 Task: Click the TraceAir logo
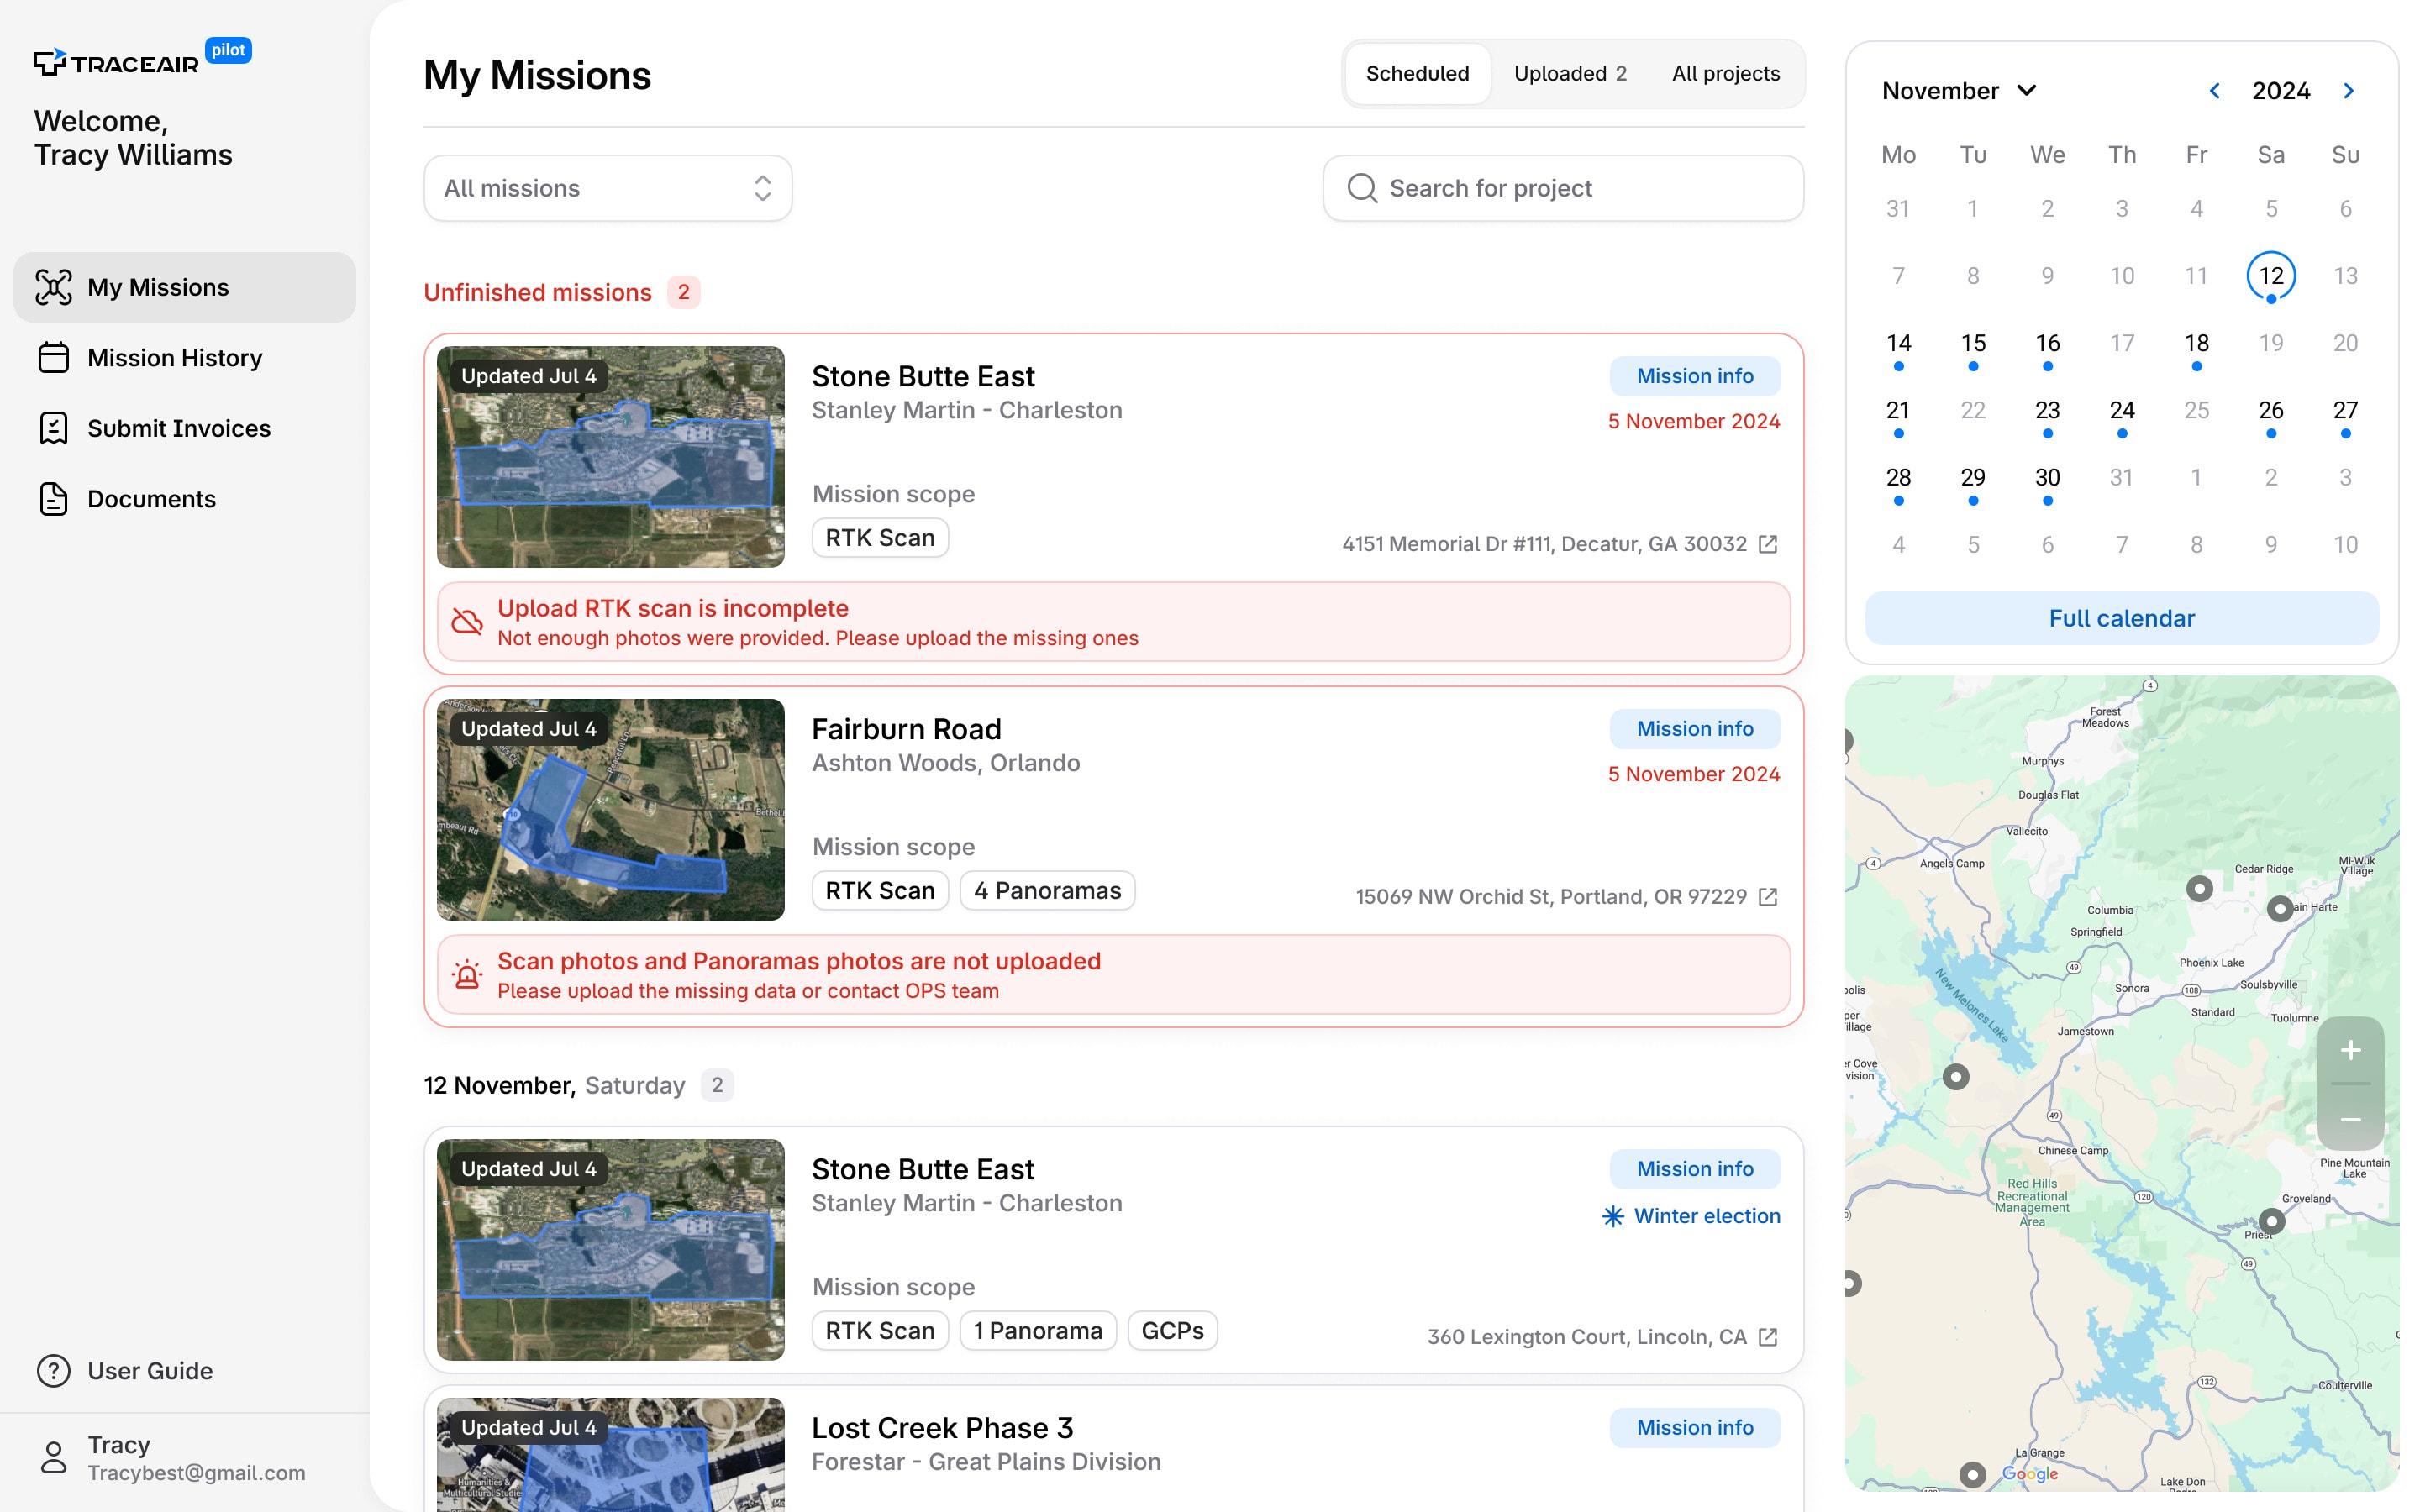[x=115, y=63]
